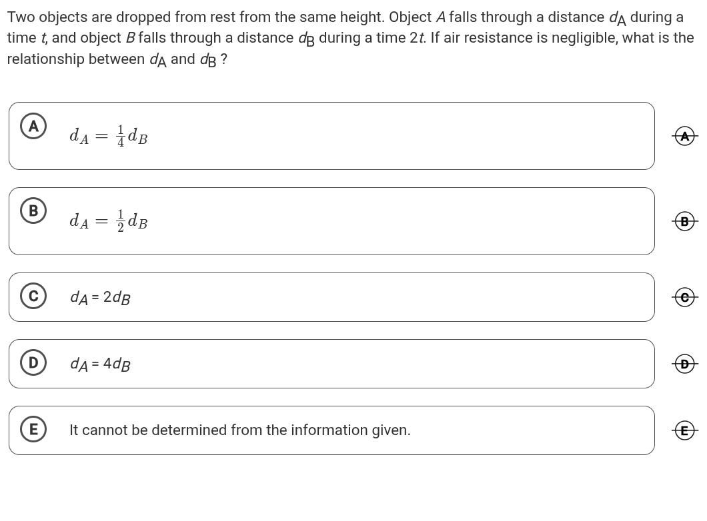
Task: Click empty middle area of choice A's box
Action: (x=400, y=136)
